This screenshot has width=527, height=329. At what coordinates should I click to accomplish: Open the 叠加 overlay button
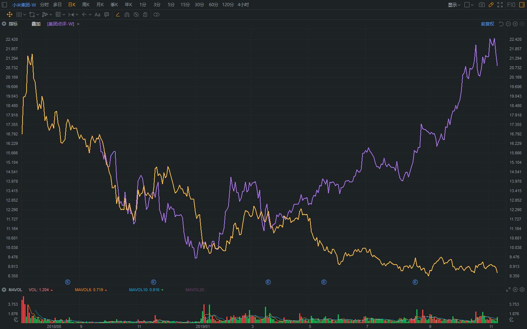click(x=36, y=24)
